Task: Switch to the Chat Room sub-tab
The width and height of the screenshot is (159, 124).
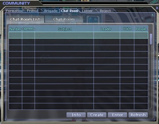Action: click(64, 19)
